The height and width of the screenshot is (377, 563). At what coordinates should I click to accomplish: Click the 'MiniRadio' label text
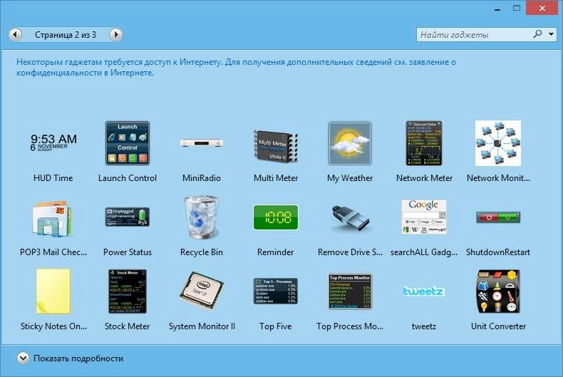[x=202, y=177]
